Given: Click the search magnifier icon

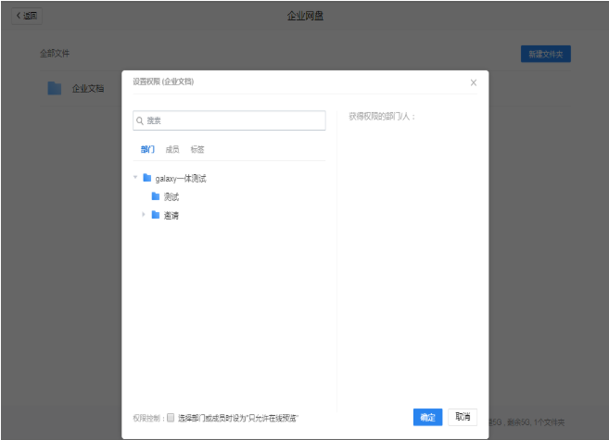Looking at the screenshot, I should pos(140,121).
